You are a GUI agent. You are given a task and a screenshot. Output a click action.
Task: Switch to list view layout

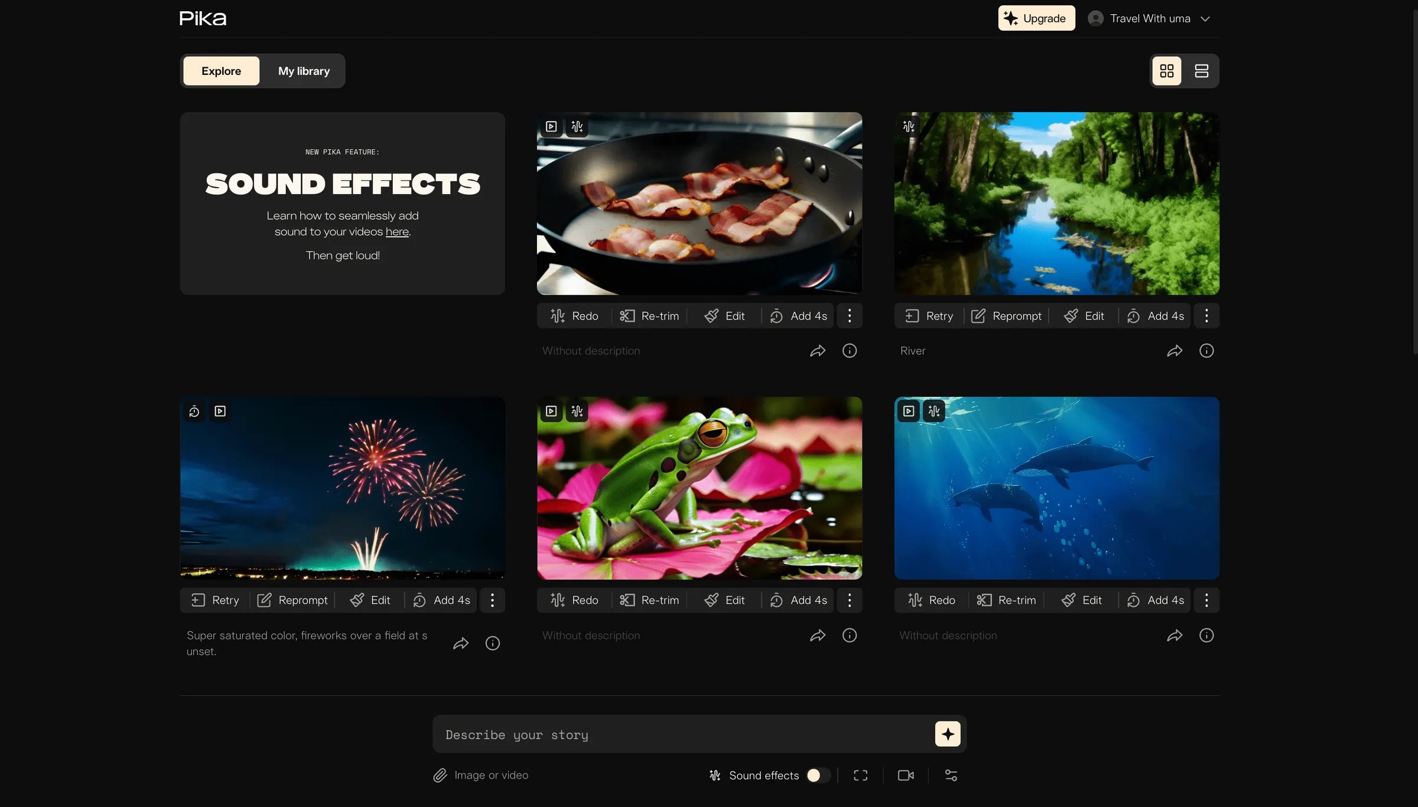1201,71
